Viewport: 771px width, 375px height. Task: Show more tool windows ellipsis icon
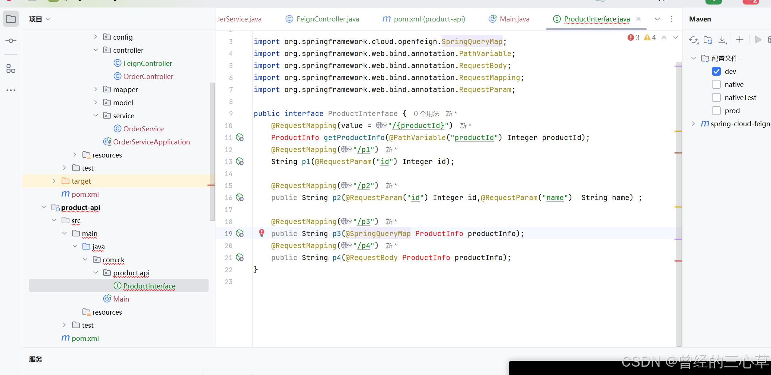click(x=11, y=90)
